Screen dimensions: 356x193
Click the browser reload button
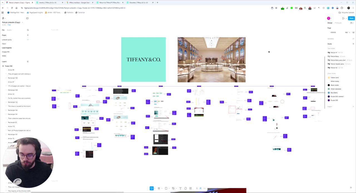point(12,8)
